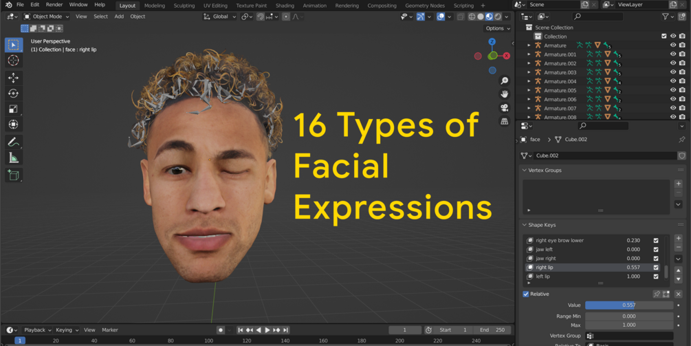The height and width of the screenshot is (346, 691).
Task: Select wireframe viewport shading
Action: click(472, 17)
